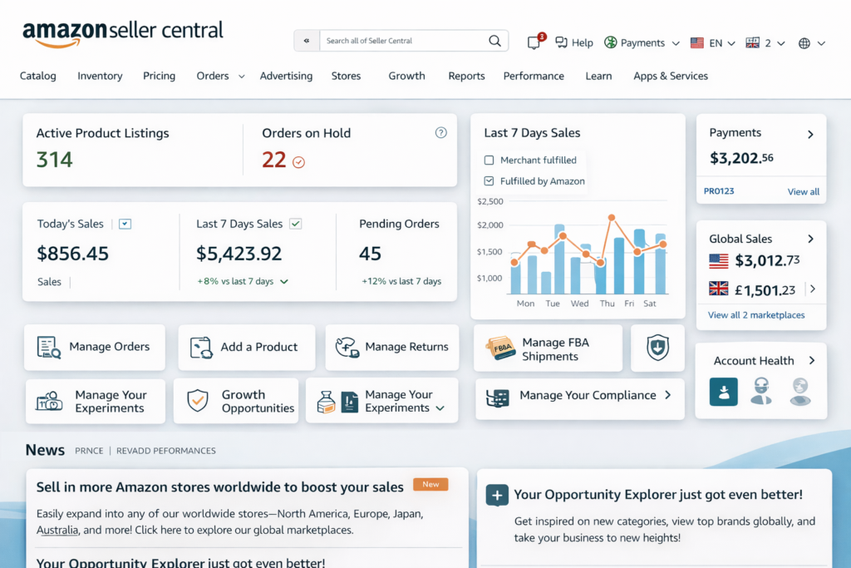
Task: Open the Catalog menu
Action: (x=38, y=76)
